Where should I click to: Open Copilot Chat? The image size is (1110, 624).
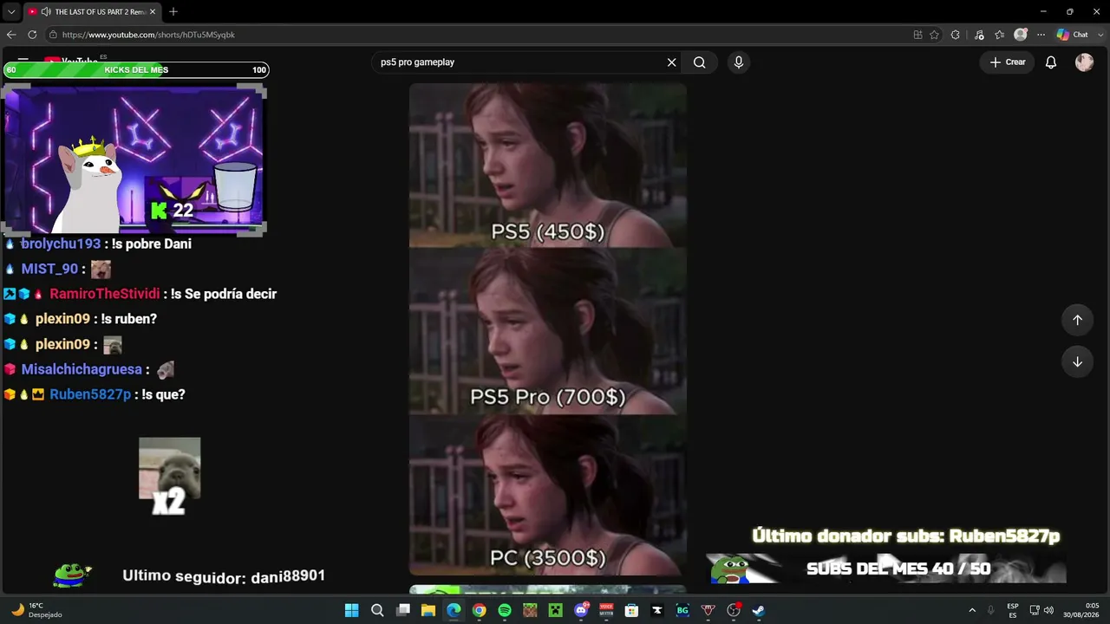tap(1072, 35)
